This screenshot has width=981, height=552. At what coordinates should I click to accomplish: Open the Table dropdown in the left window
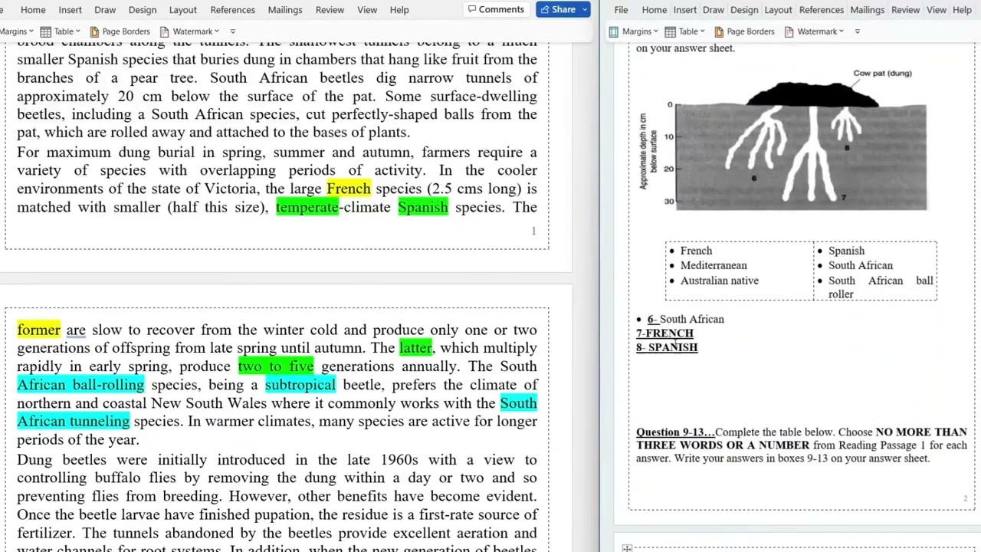pos(61,31)
